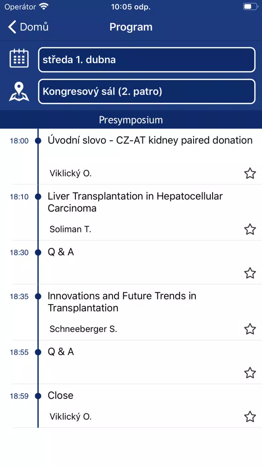
Task: Tap the calendar icon beside the date
Action: click(x=19, y=58)
